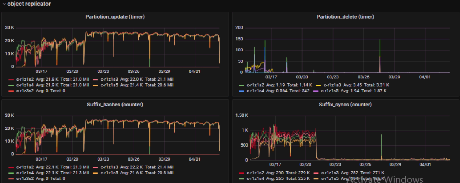Click the green c-r1z1s4 swatch in Suffix_syncs legend
460x183 pixels.
click(x=241, y=178)
